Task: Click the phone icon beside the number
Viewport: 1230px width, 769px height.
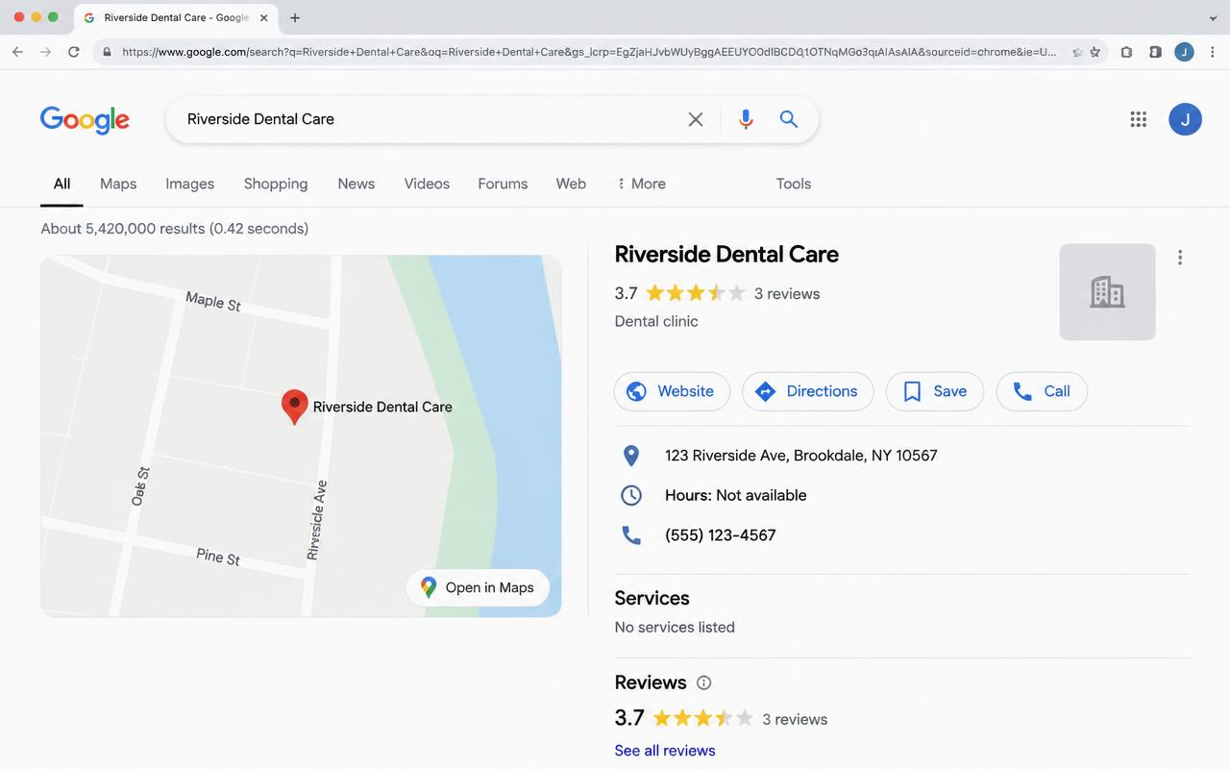Action: (631, 535)
